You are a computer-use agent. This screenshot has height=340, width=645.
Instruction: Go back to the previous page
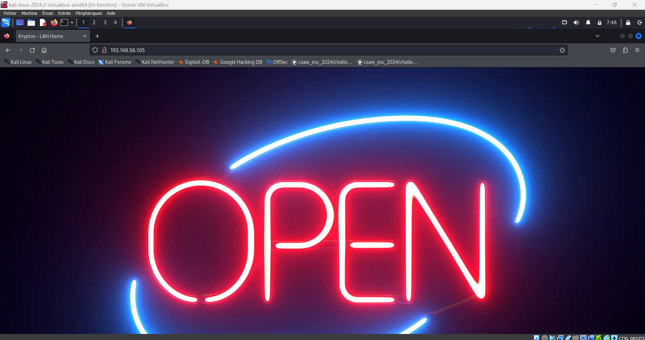tap(8, 50)
